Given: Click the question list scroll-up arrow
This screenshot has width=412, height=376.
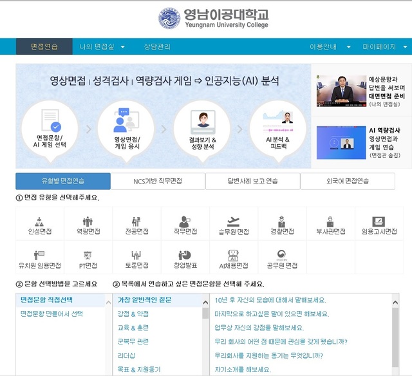Looking at the screenshot, I should tap(395, 303).
